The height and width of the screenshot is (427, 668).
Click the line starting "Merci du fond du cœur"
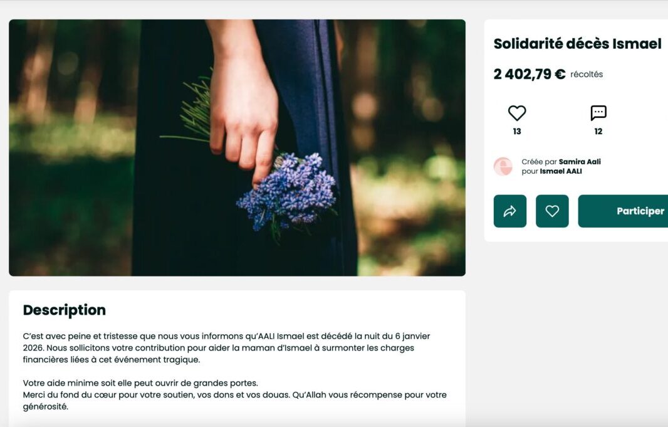click(x=234, y=395)
